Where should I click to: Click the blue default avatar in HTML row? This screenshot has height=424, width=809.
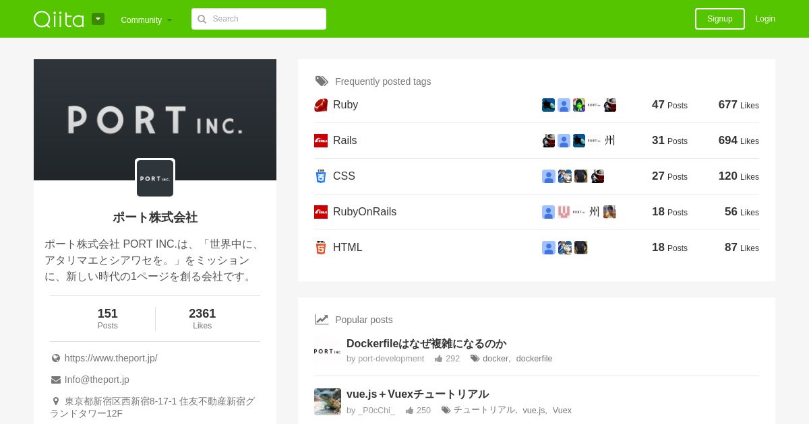[548, 248]
